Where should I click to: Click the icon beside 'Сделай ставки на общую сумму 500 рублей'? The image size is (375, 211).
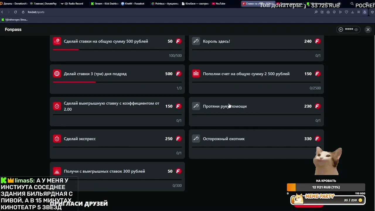click(57, 41)
